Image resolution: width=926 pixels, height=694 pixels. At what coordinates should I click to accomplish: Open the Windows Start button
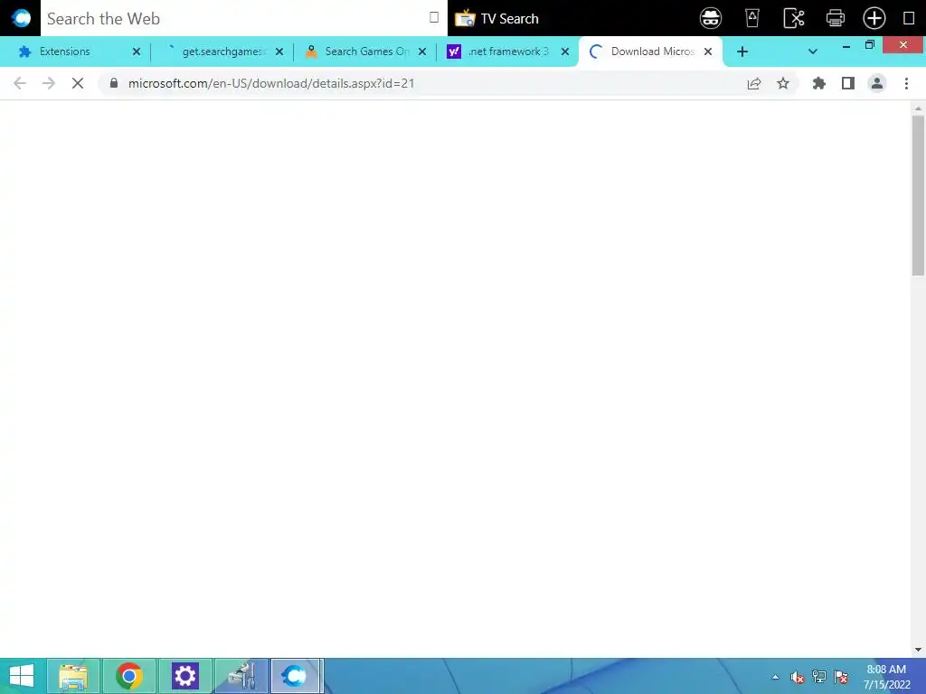[x=22, y=676]
